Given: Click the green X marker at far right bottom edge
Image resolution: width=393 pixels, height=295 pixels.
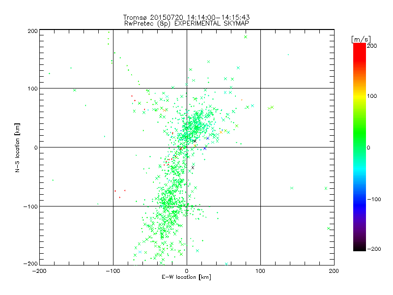Looking at the screenshot, I should 329,229.
